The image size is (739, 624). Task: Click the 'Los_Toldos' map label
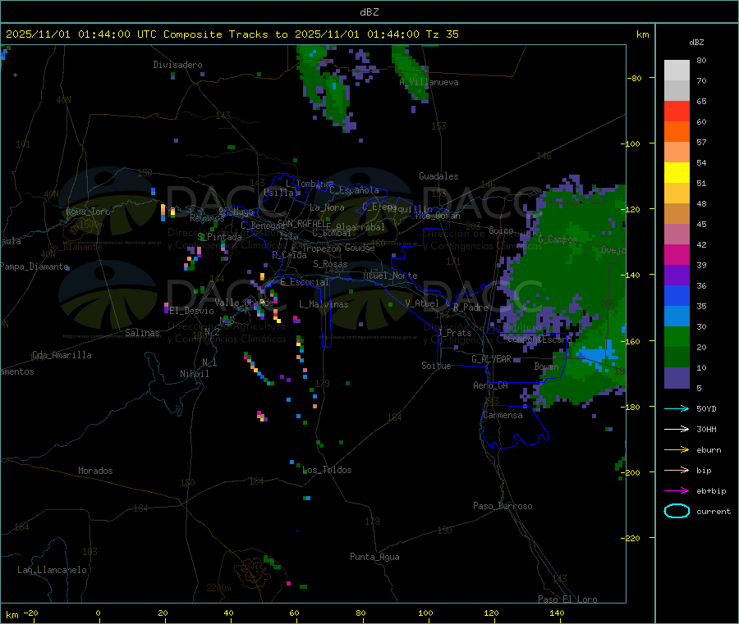327,470
